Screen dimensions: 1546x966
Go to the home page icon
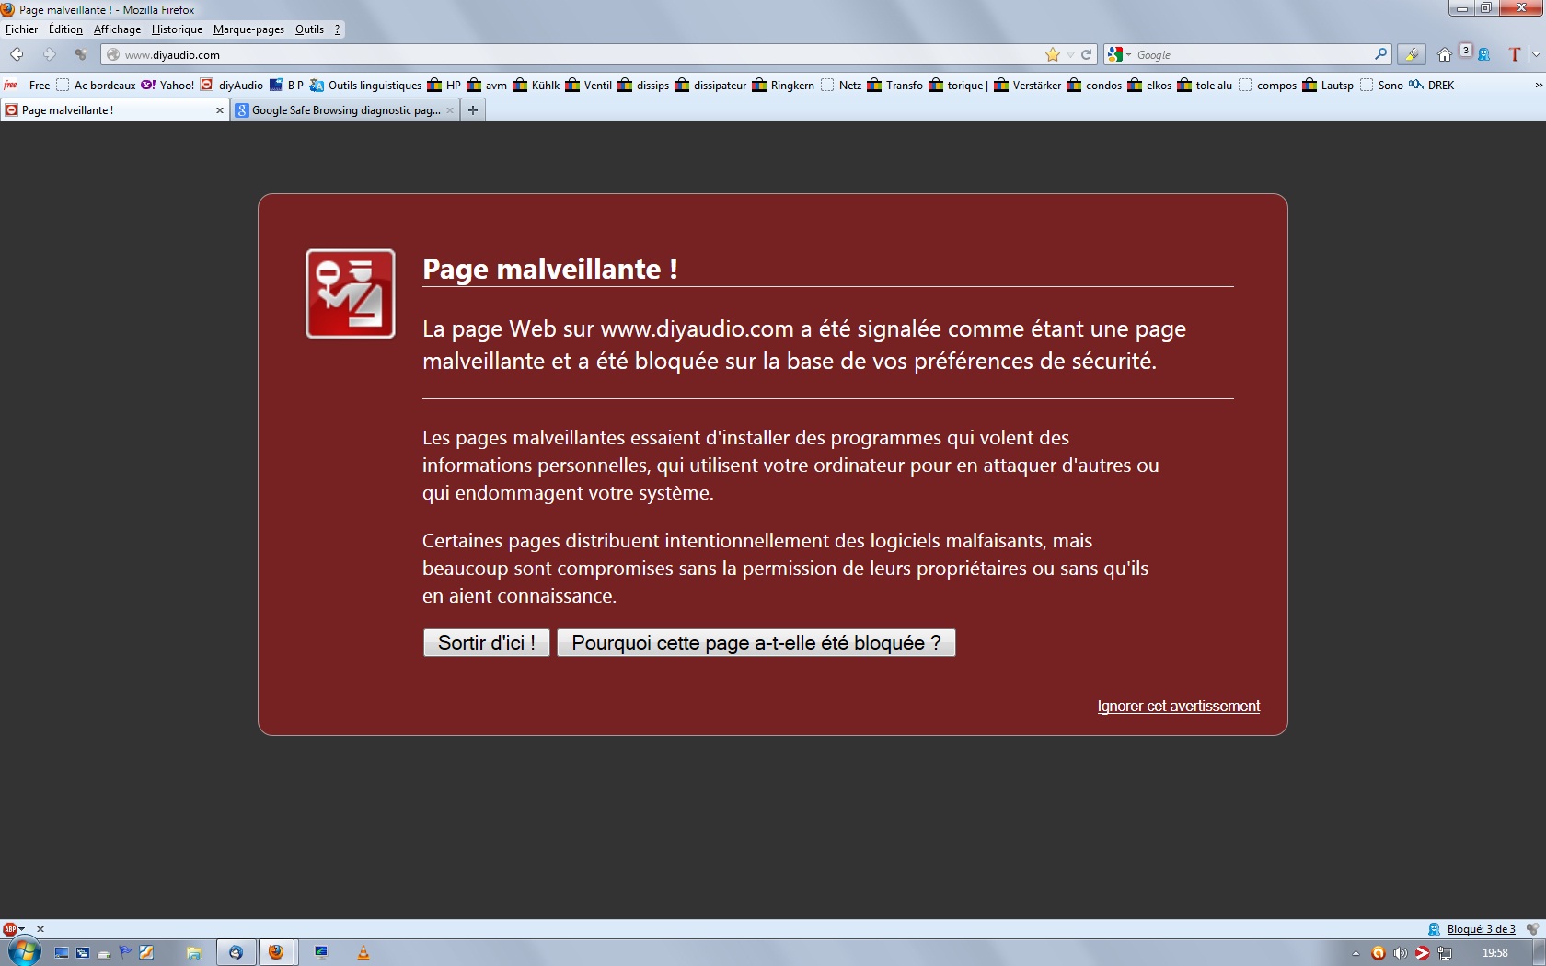point(1445,54)
